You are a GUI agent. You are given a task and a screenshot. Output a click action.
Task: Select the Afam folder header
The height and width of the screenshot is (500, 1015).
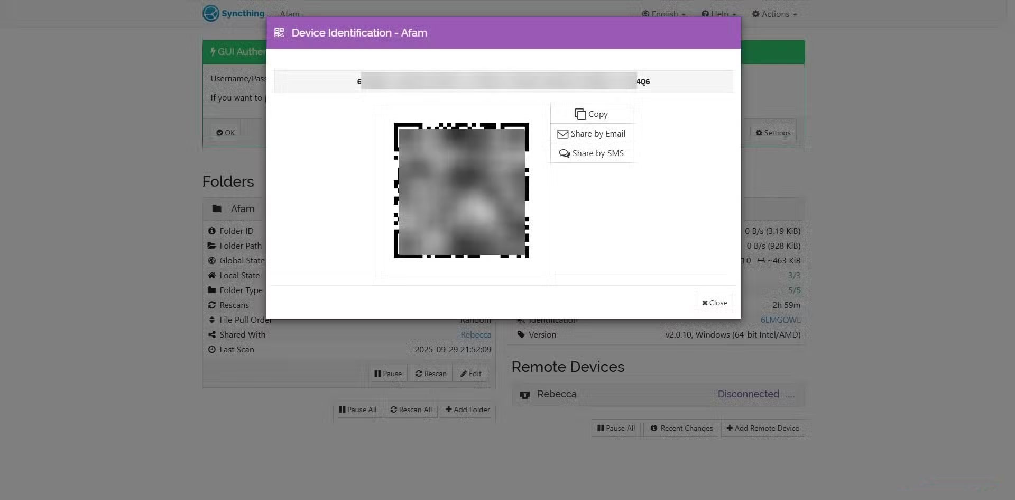243,208
